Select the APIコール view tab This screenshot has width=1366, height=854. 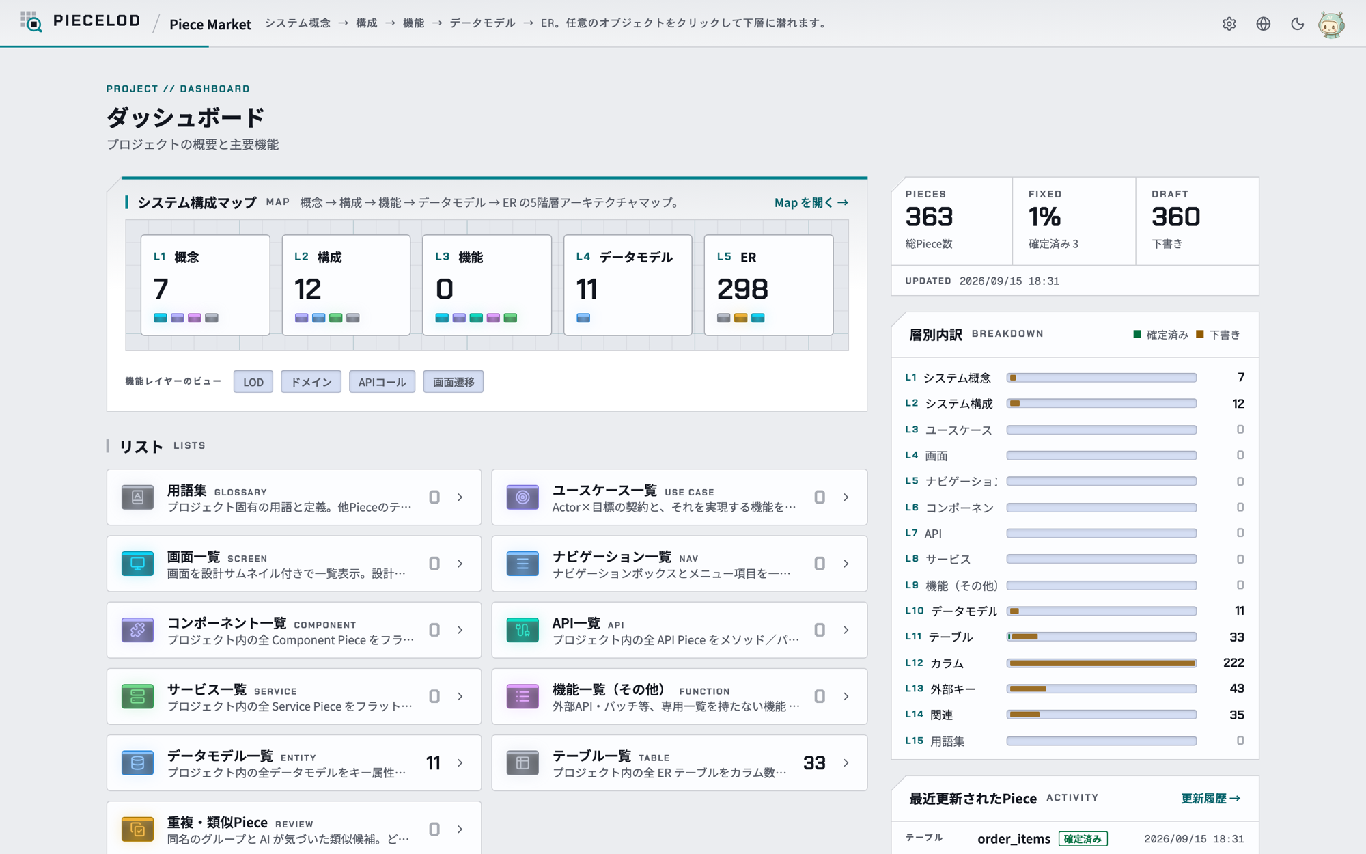382,382
